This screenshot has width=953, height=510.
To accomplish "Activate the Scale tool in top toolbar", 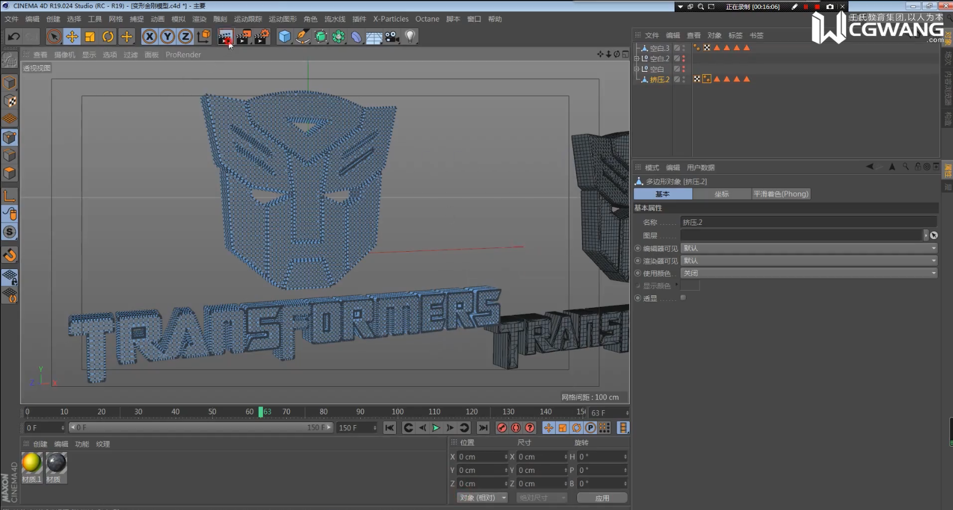I will 90,36.
